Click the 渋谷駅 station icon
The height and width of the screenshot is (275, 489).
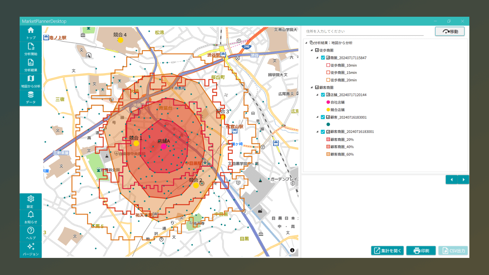point(223,55)
